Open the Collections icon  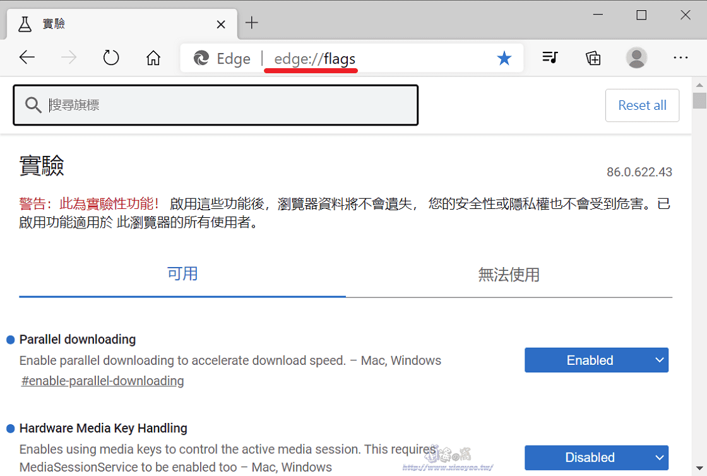pyautogui.click(x=593, y=57)
